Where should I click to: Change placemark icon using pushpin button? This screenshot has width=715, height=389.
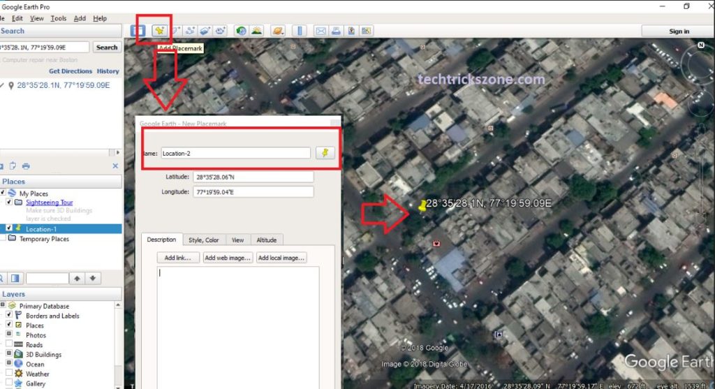pos(325,153)
